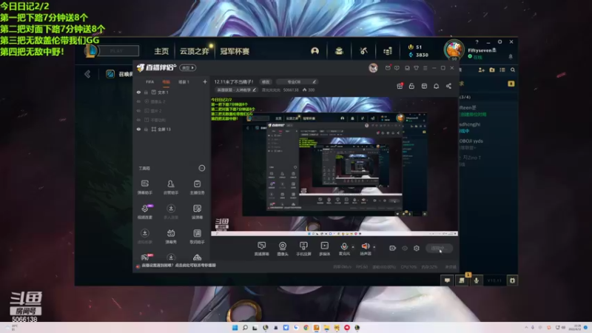Image resolution: width=592 pixels, height=333 pixels.
Task: Switch to 场景 1 scene tab
Action: [184, 82]
